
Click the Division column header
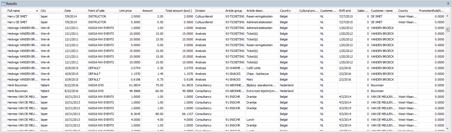point(209,11)
